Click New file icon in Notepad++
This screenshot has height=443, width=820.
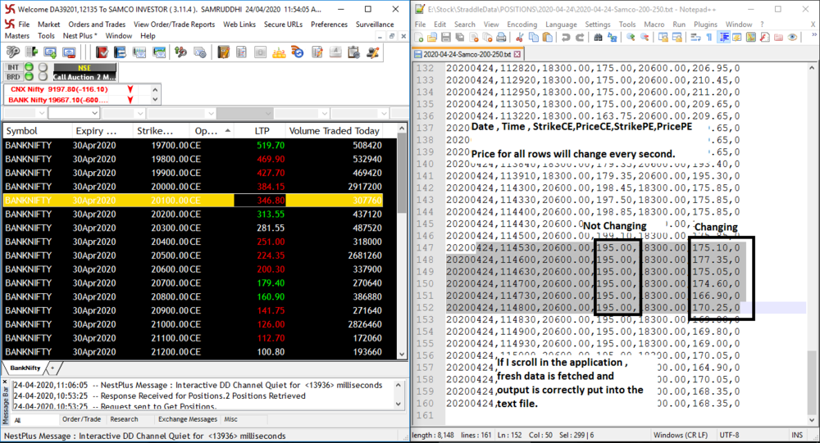(x=418, y=37)
